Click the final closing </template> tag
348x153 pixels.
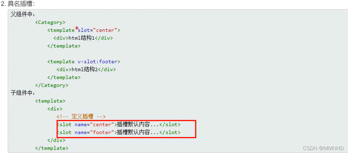coord(52,148)
